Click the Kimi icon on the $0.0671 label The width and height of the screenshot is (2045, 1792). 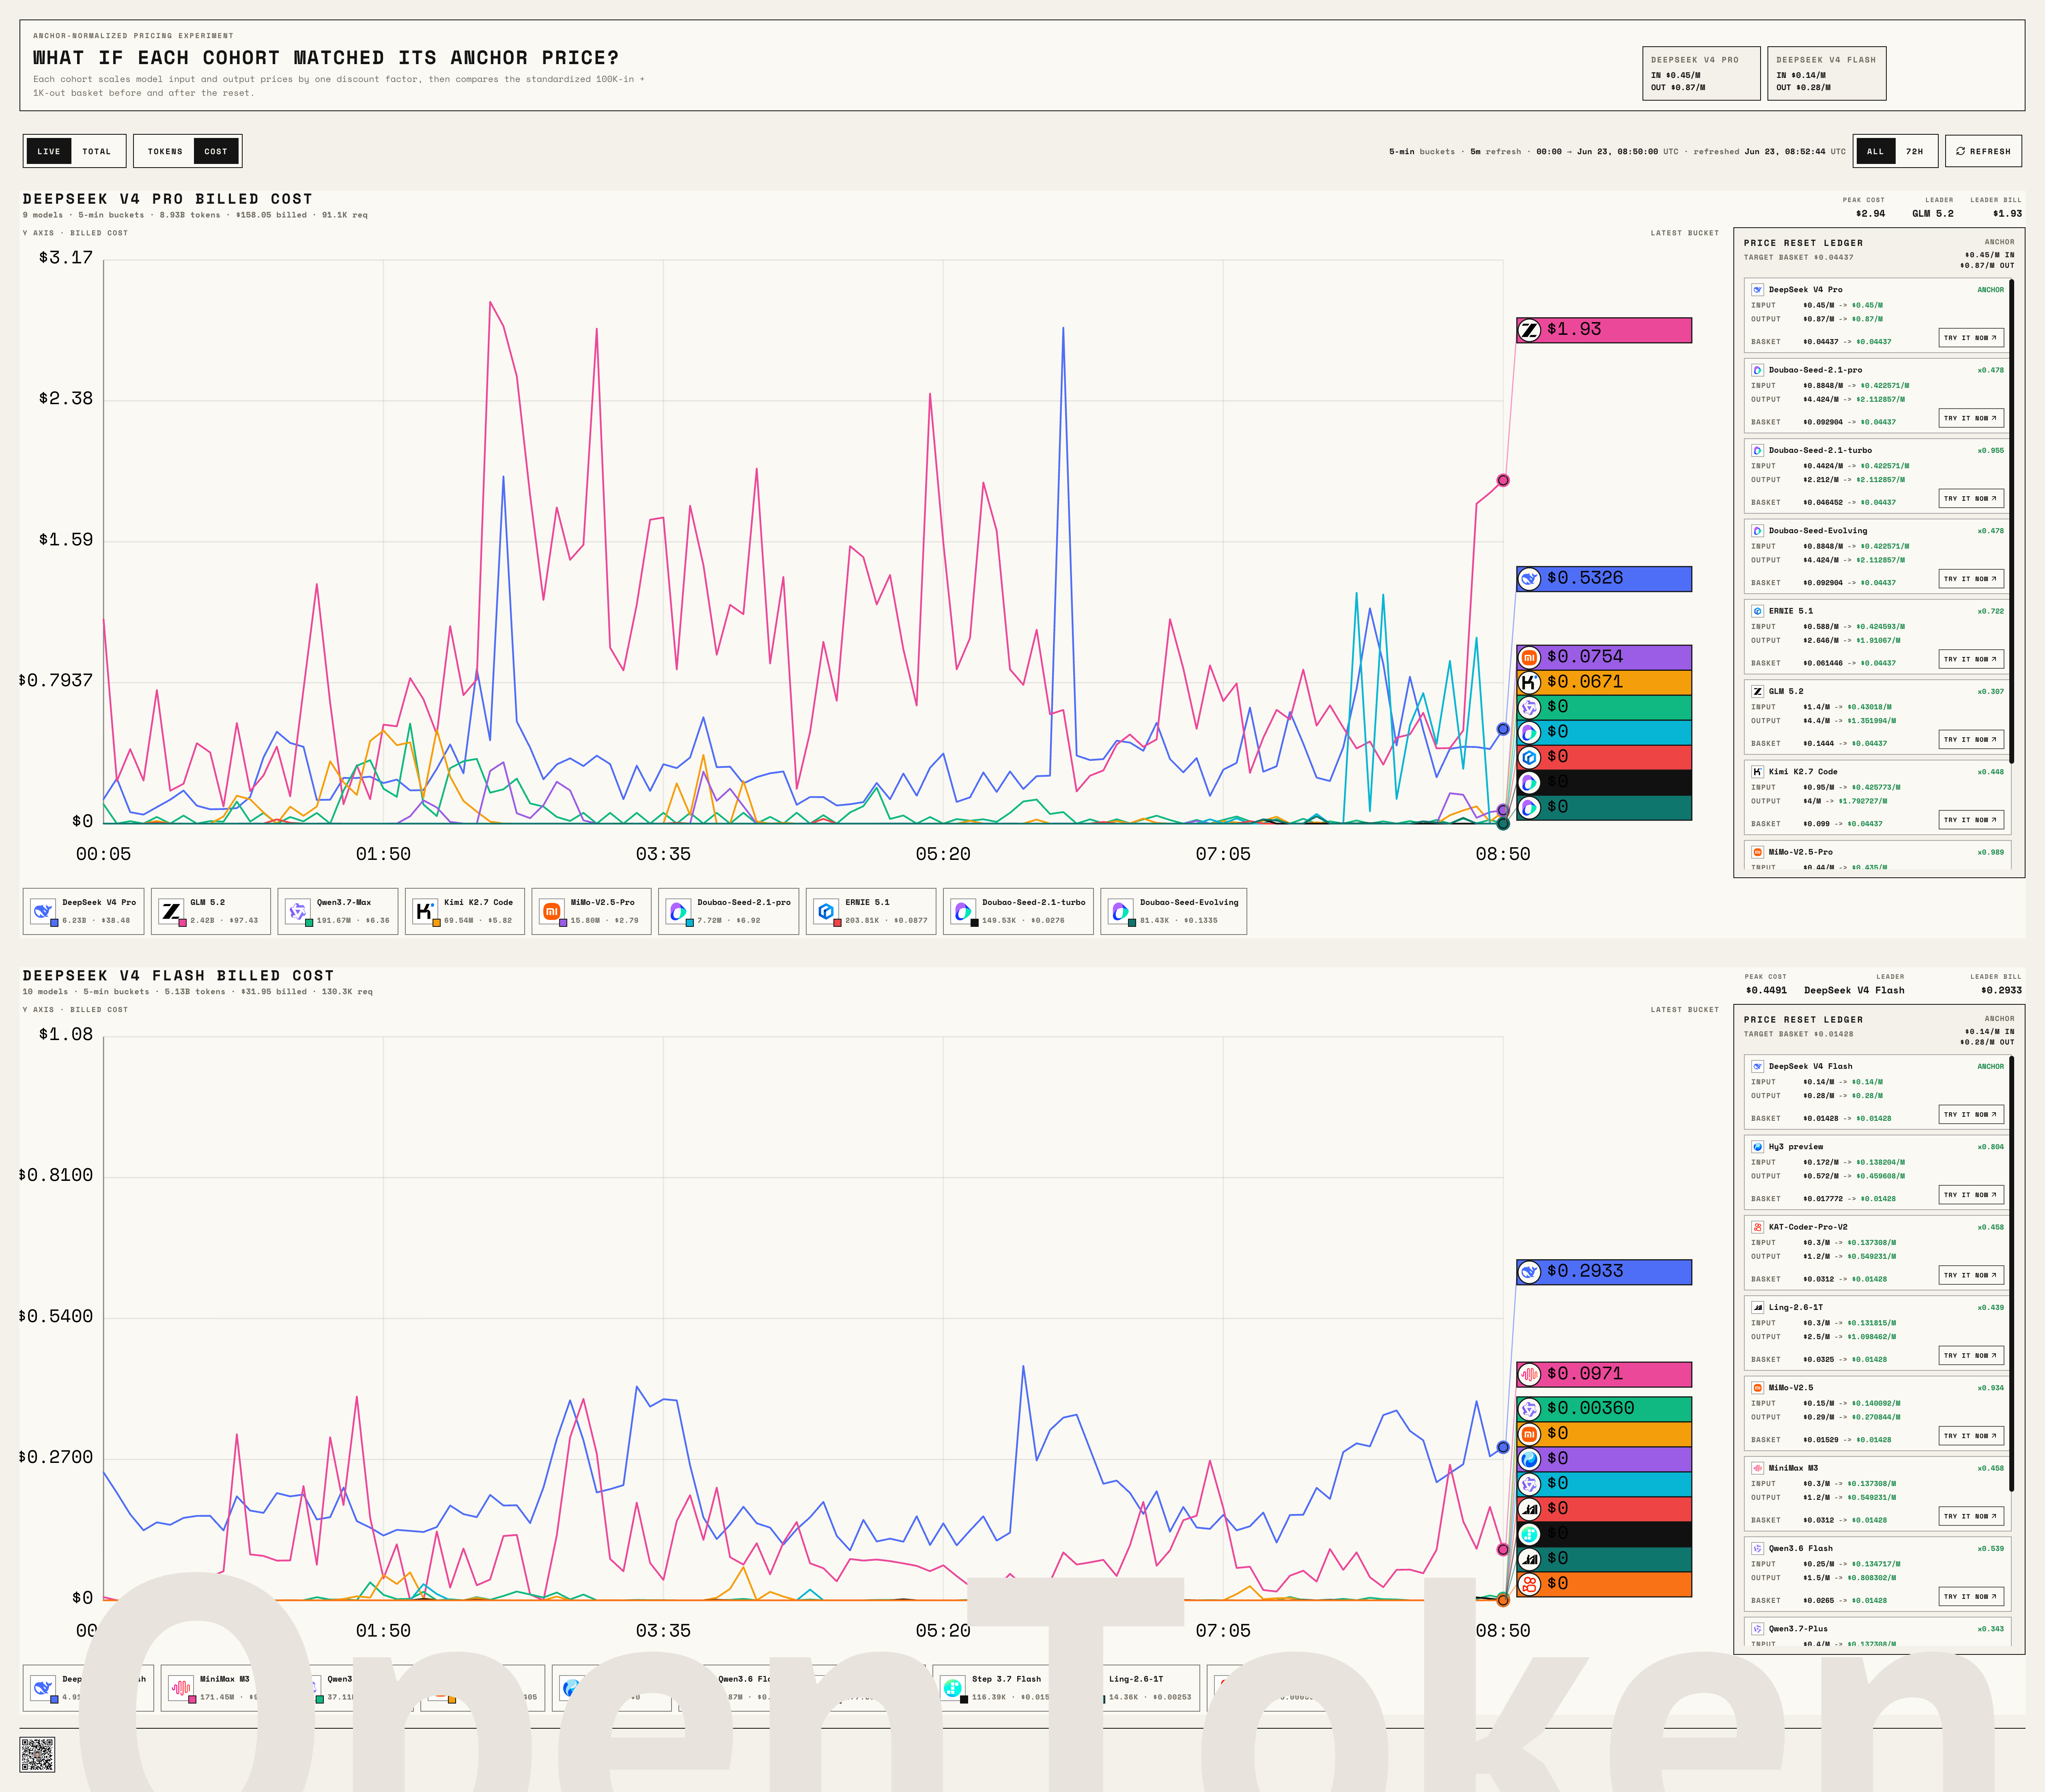click(1529, 682)
